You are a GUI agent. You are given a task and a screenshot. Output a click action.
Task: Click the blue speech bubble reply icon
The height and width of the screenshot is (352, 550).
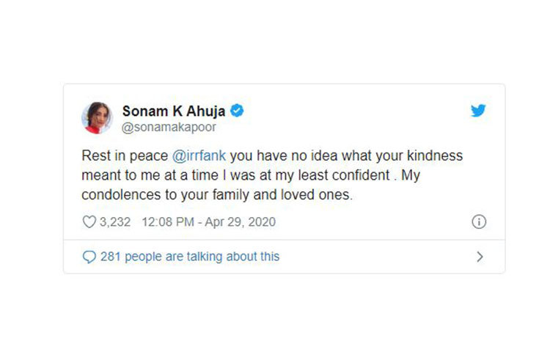click(89, 257)
